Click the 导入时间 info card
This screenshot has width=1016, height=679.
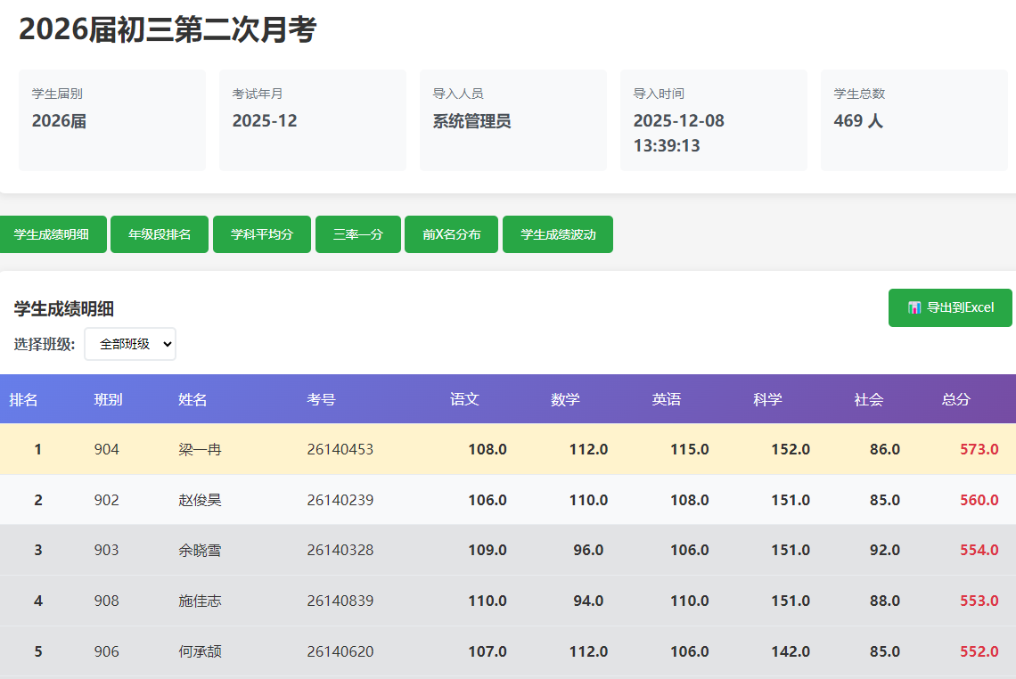pos(713,120)
